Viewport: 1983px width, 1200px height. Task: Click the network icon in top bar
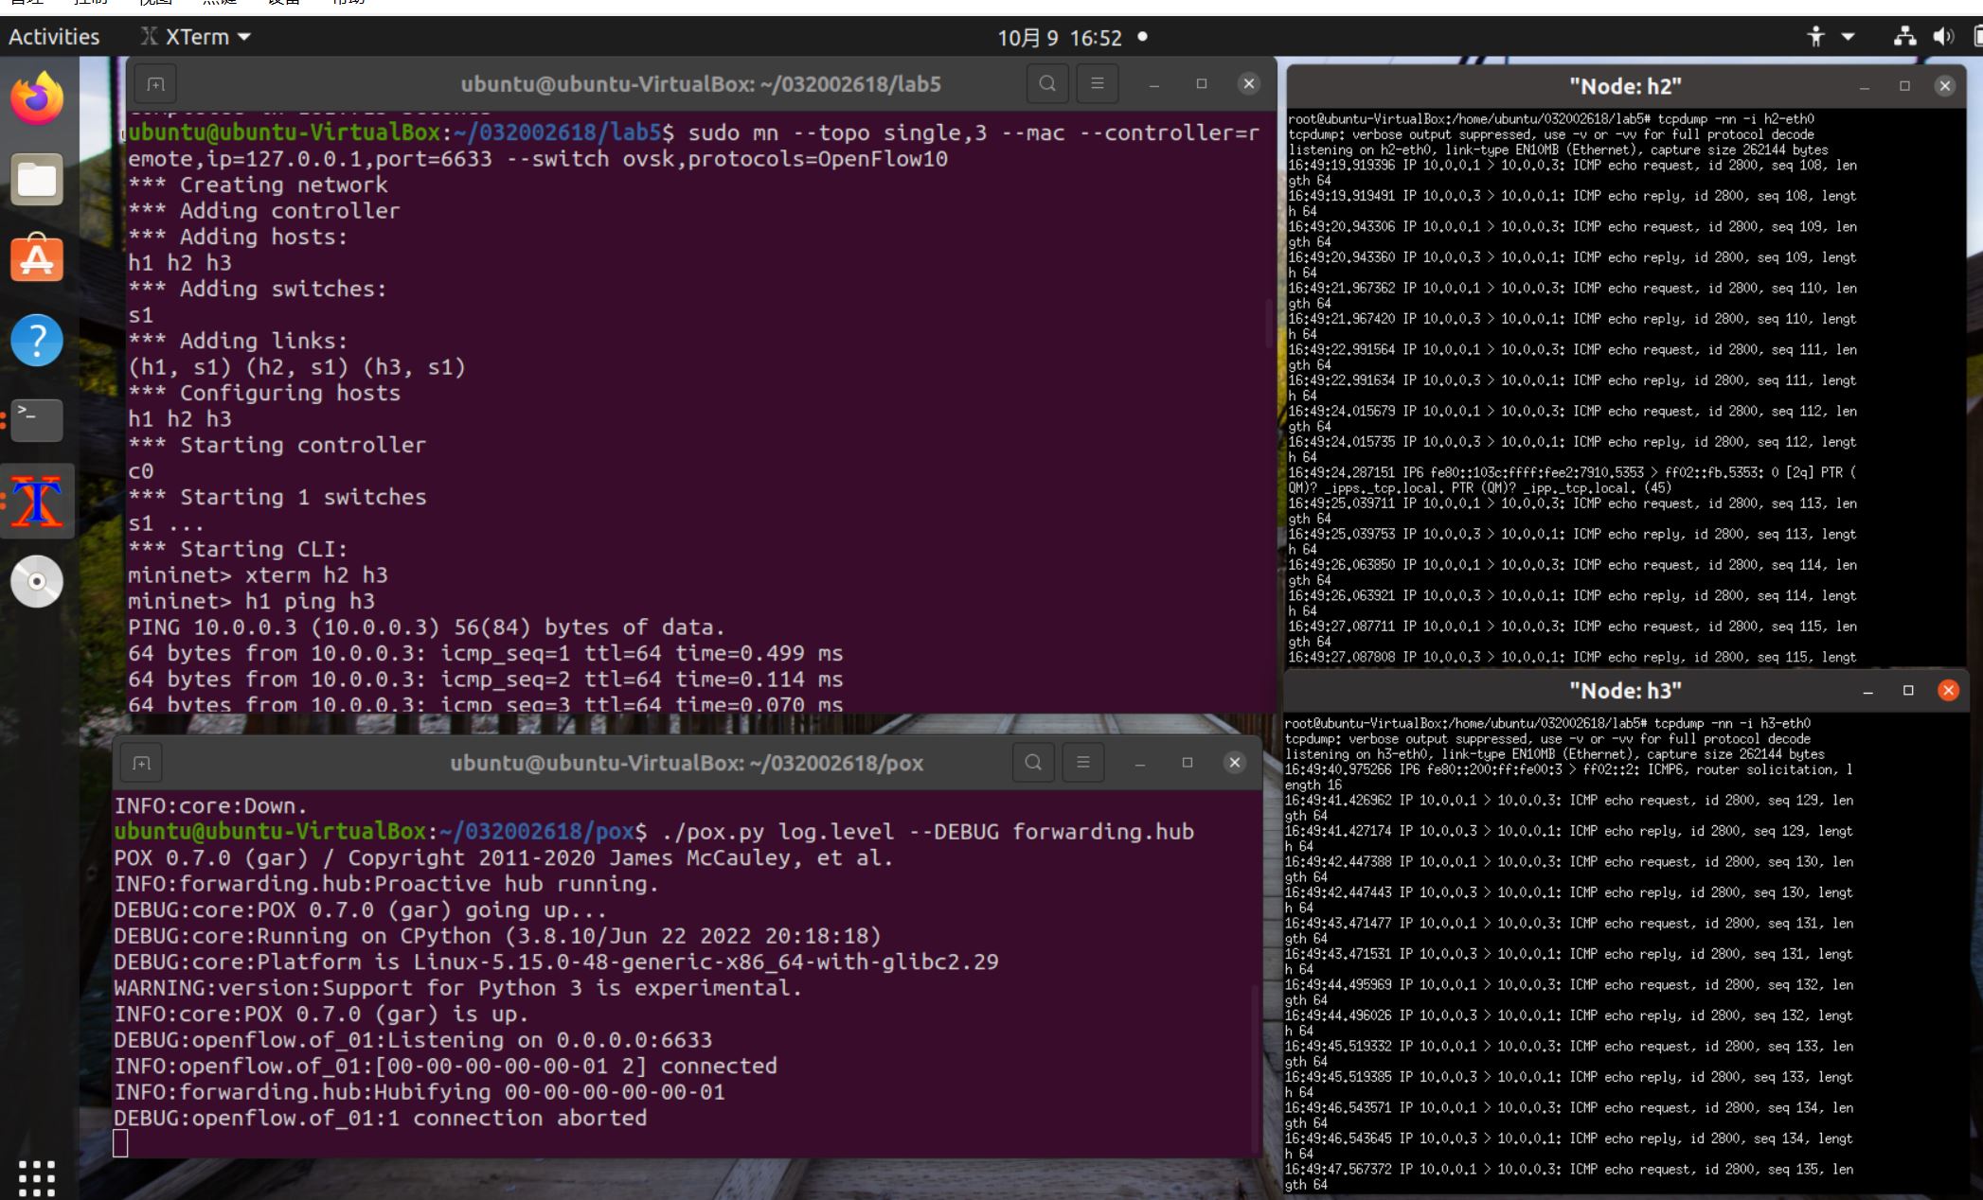click(x=1904, y=37)
